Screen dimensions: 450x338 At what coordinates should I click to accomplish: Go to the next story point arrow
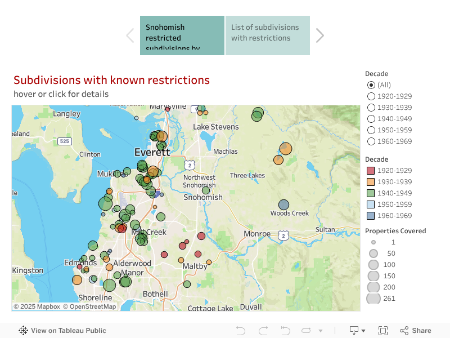click(319, 35)
